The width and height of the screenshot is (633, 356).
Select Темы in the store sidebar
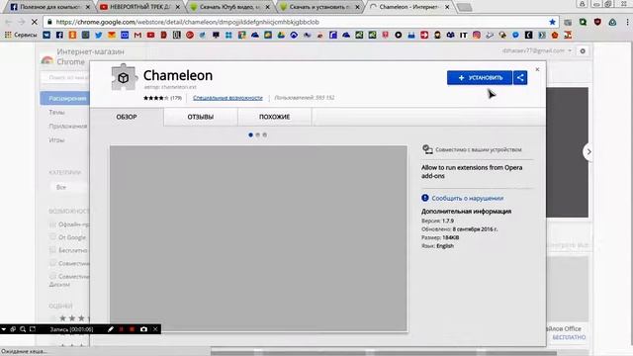[x=57, y=112]
